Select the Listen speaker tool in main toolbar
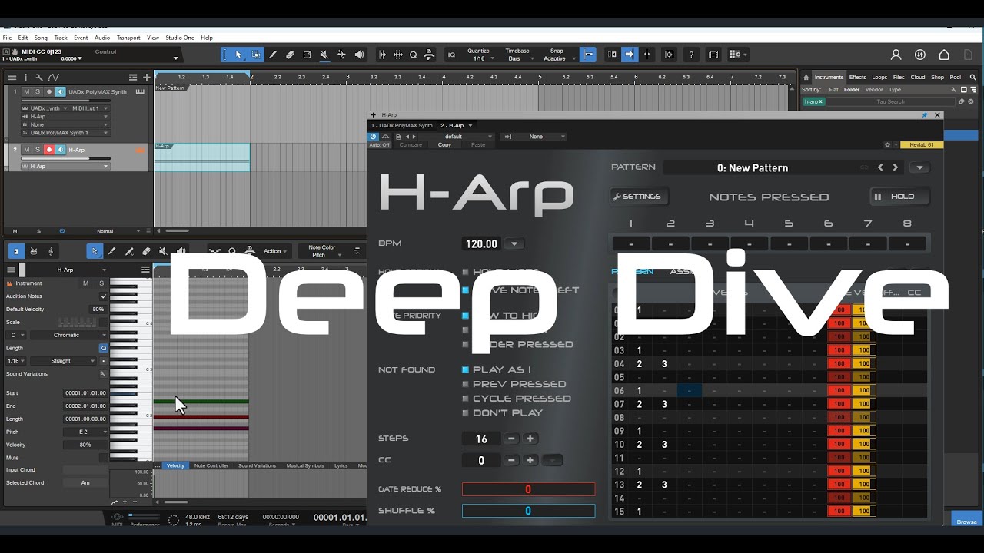Screen dimensions: 984x553 [x=359, y=55]
